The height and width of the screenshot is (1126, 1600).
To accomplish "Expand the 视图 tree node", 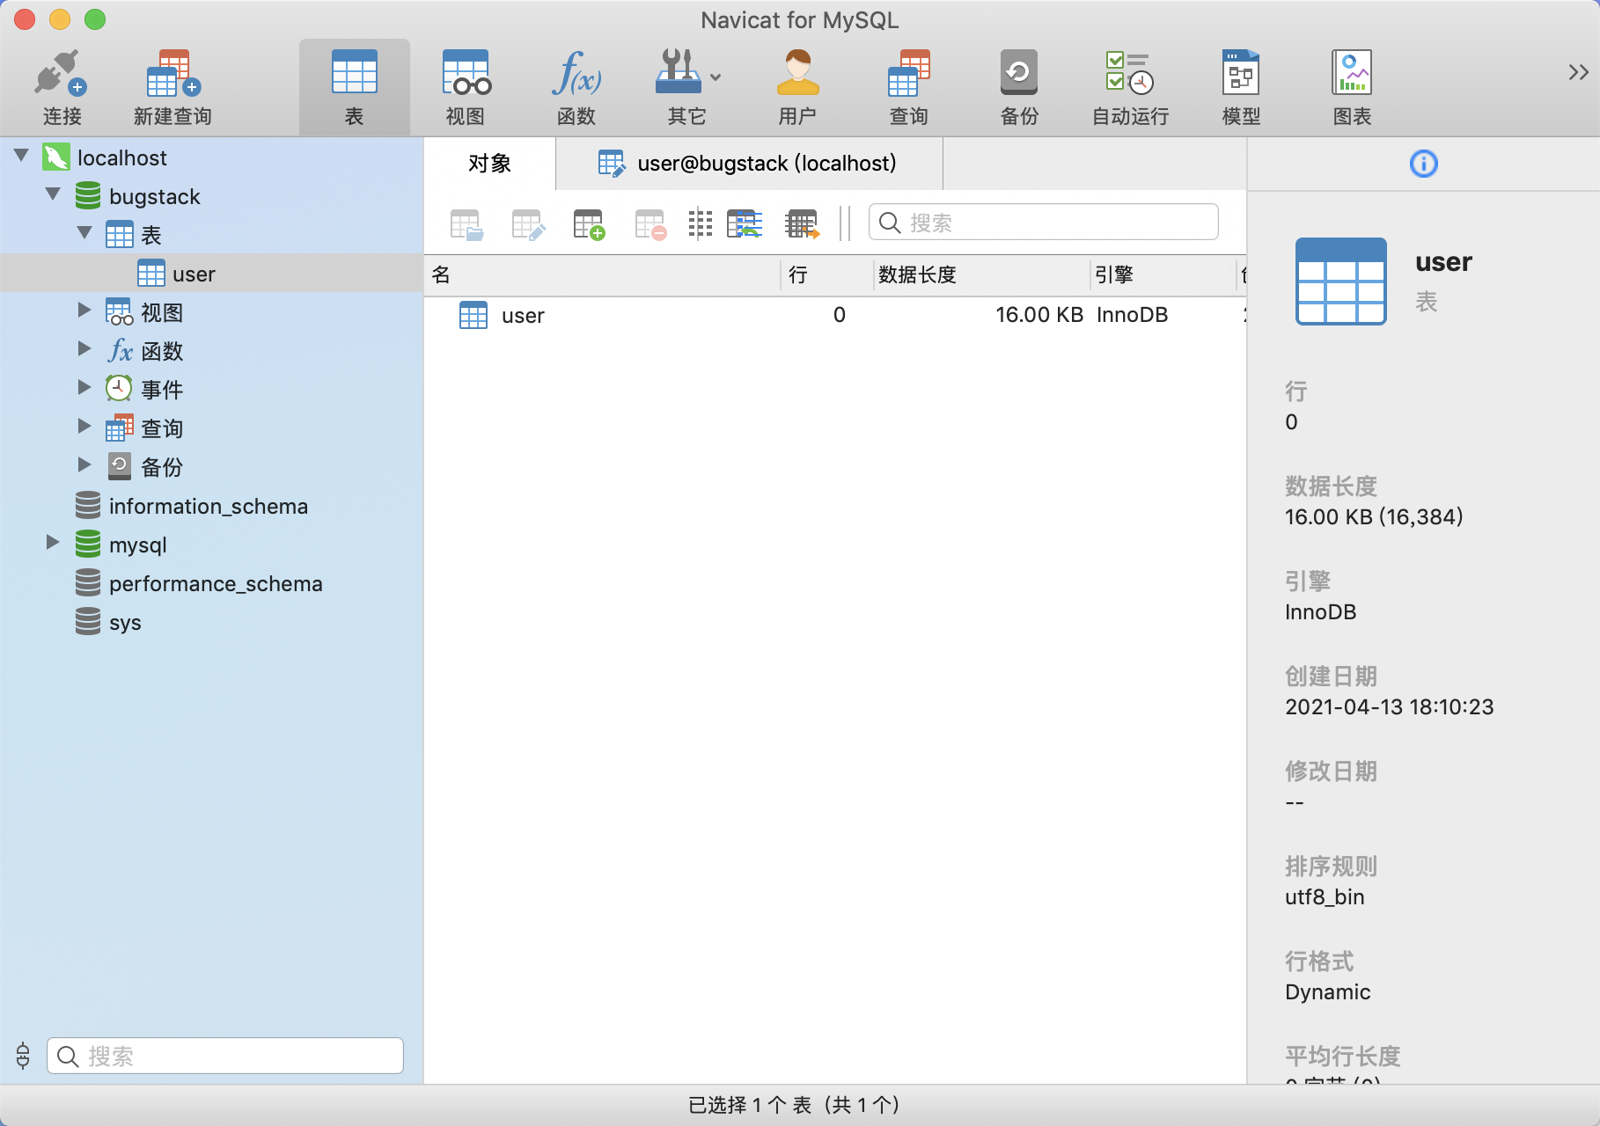I will (x=84, y=310).
